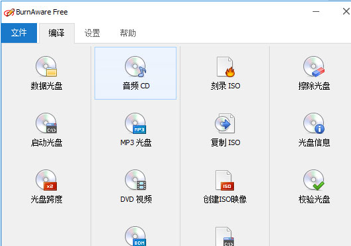Open the BDM Blu-ray disc icon

click(136, 236)
